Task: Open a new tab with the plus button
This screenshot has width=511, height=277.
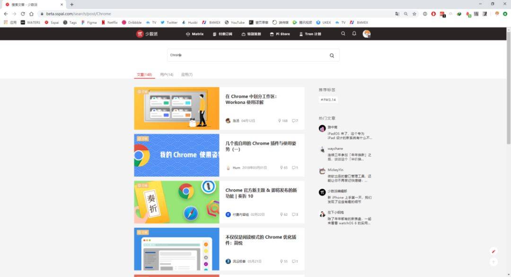Action: pyautogui.click(x=72, y=5)
